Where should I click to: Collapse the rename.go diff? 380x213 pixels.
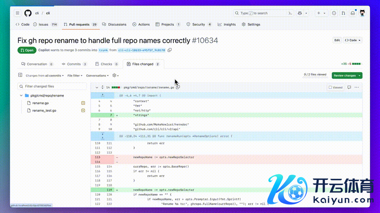pyautogui.click(x=96, y=87)
